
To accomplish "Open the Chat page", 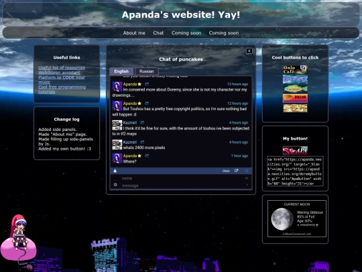I will point(158,33).
